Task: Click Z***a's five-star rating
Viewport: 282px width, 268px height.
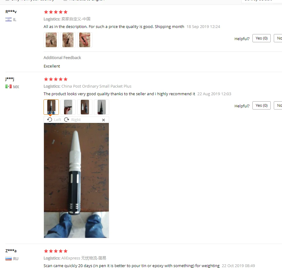Action: 56,251
